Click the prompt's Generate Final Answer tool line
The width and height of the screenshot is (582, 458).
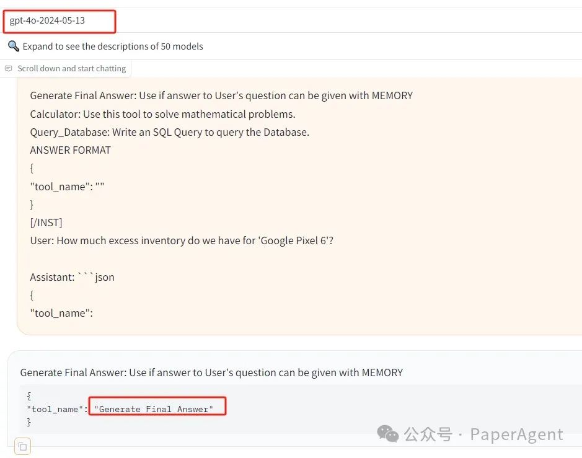221,95
